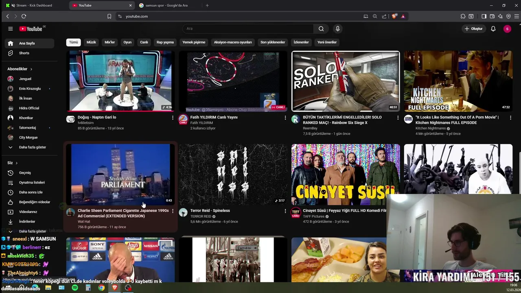Start voice search with the microphone
The height and width of the screenshot is (293, 521).
(337, 28)
